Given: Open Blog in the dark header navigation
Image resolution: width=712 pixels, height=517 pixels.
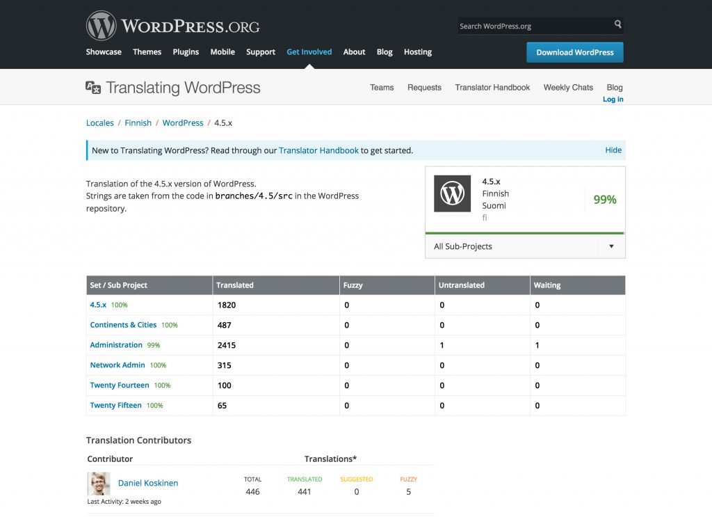Looking at the screenshot, I should pos(385,51).
